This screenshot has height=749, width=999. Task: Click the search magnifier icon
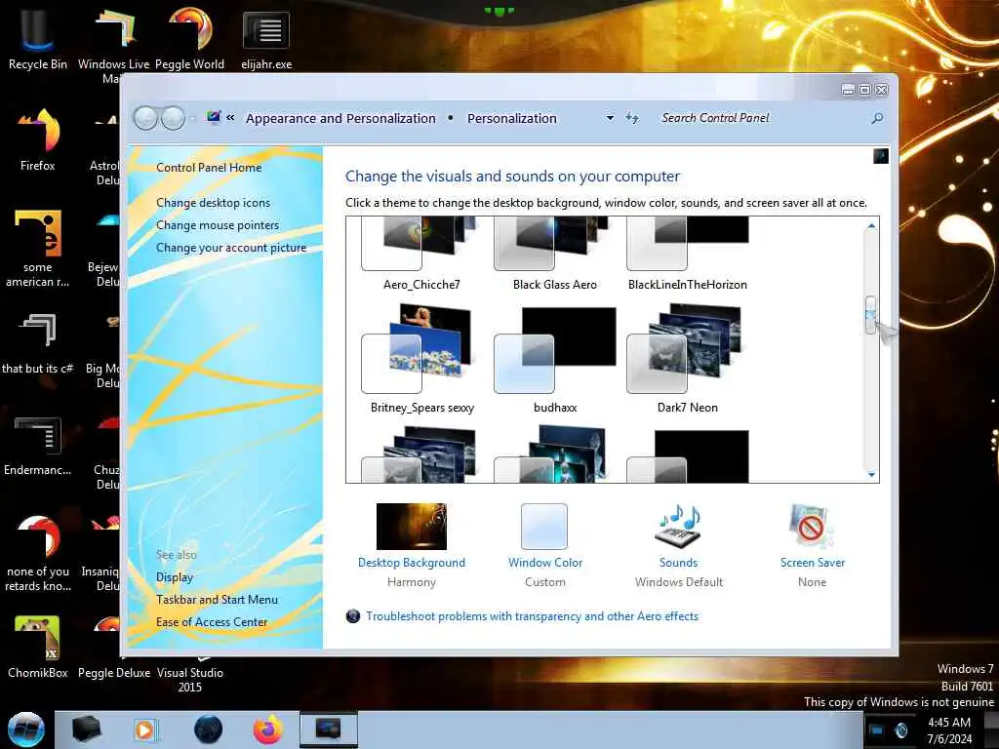click(x=877, y=118)
